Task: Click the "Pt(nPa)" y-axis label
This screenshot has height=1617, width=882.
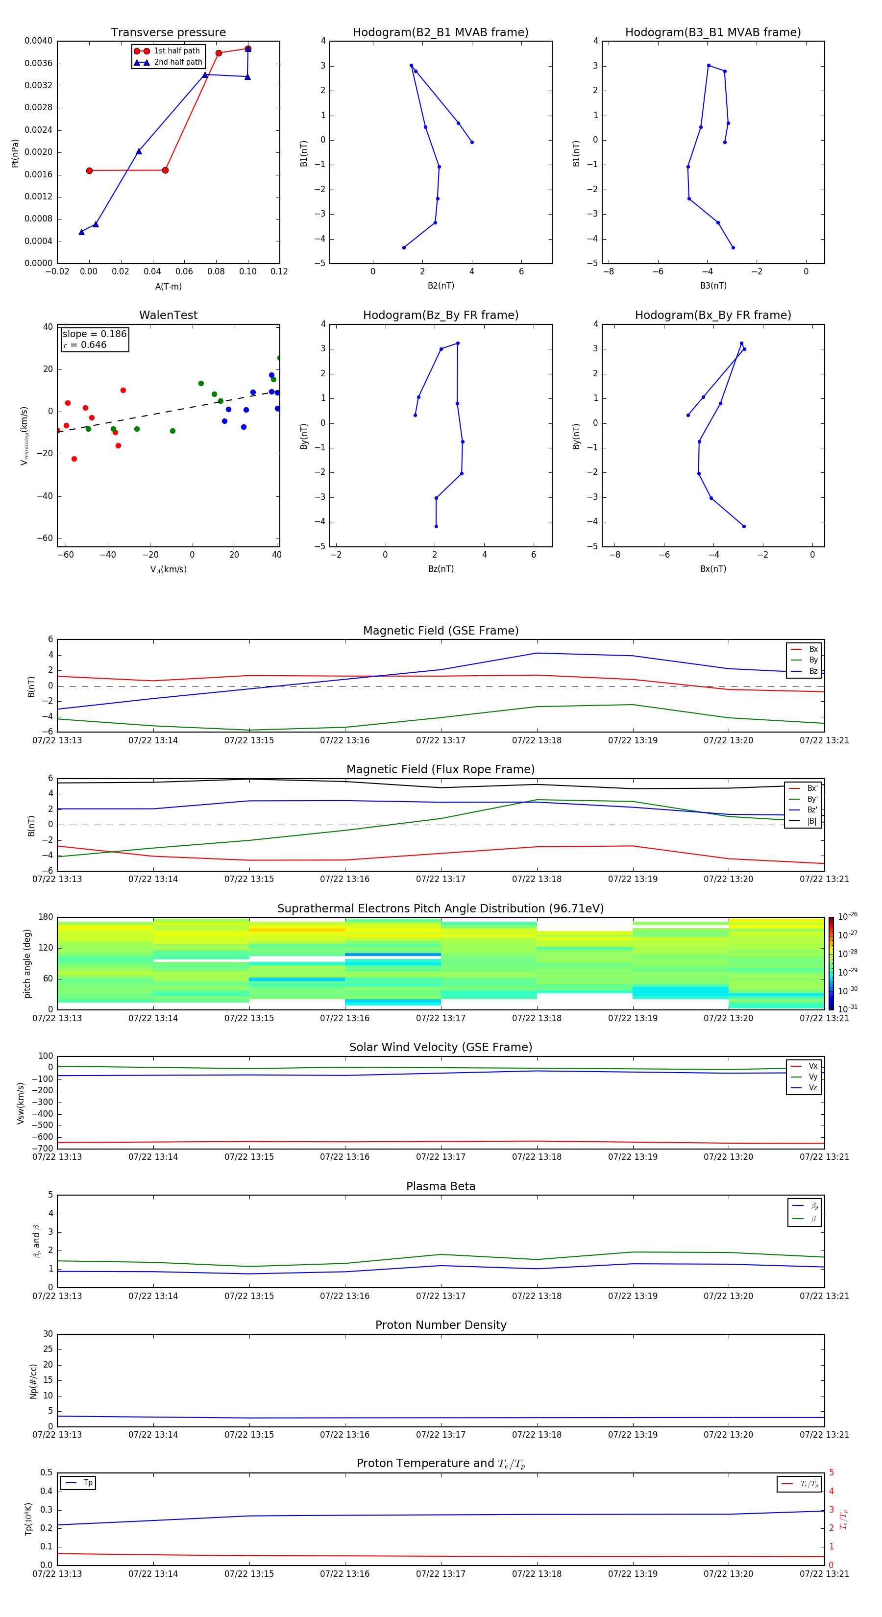Action: coord(15,152)
